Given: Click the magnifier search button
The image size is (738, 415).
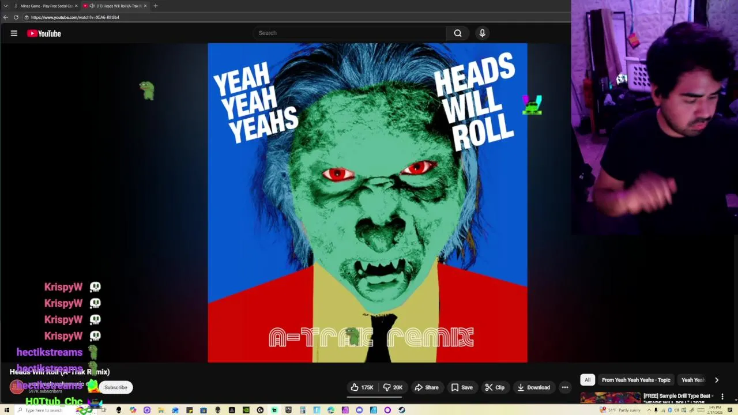Looking at the screenshot, I should (458, 33).
